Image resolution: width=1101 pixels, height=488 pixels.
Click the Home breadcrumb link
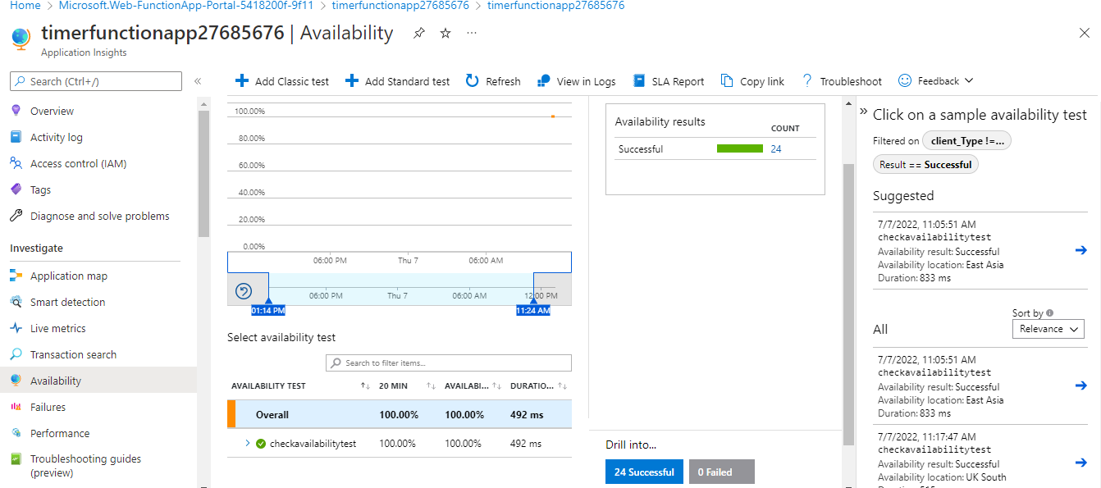tap(25, 5)
